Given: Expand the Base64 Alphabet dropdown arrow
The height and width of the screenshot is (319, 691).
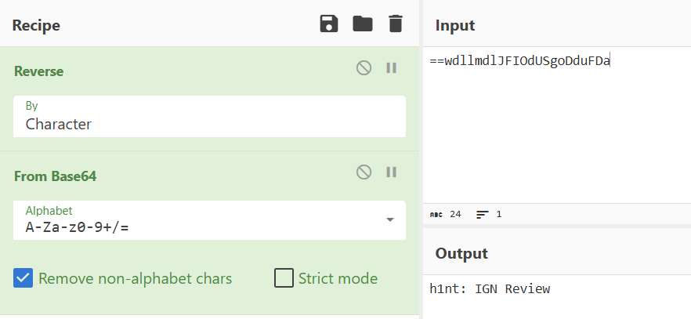Looking at the screenshot, I should pyautogui.click(x=390, y=219).
